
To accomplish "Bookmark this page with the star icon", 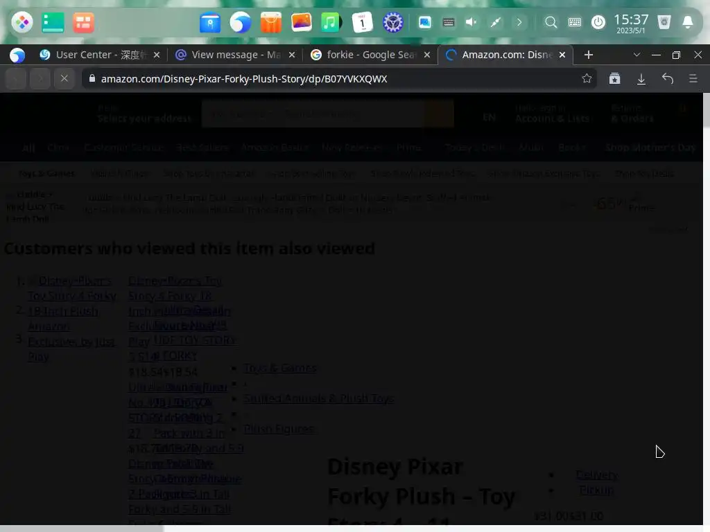I will coord(587,79).
